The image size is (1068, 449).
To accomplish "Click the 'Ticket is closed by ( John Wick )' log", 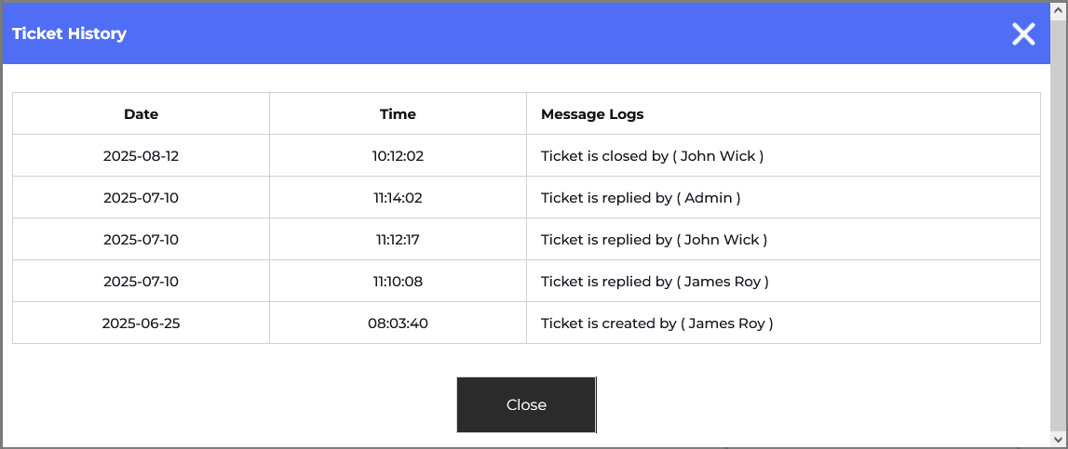I will [652, 156].
